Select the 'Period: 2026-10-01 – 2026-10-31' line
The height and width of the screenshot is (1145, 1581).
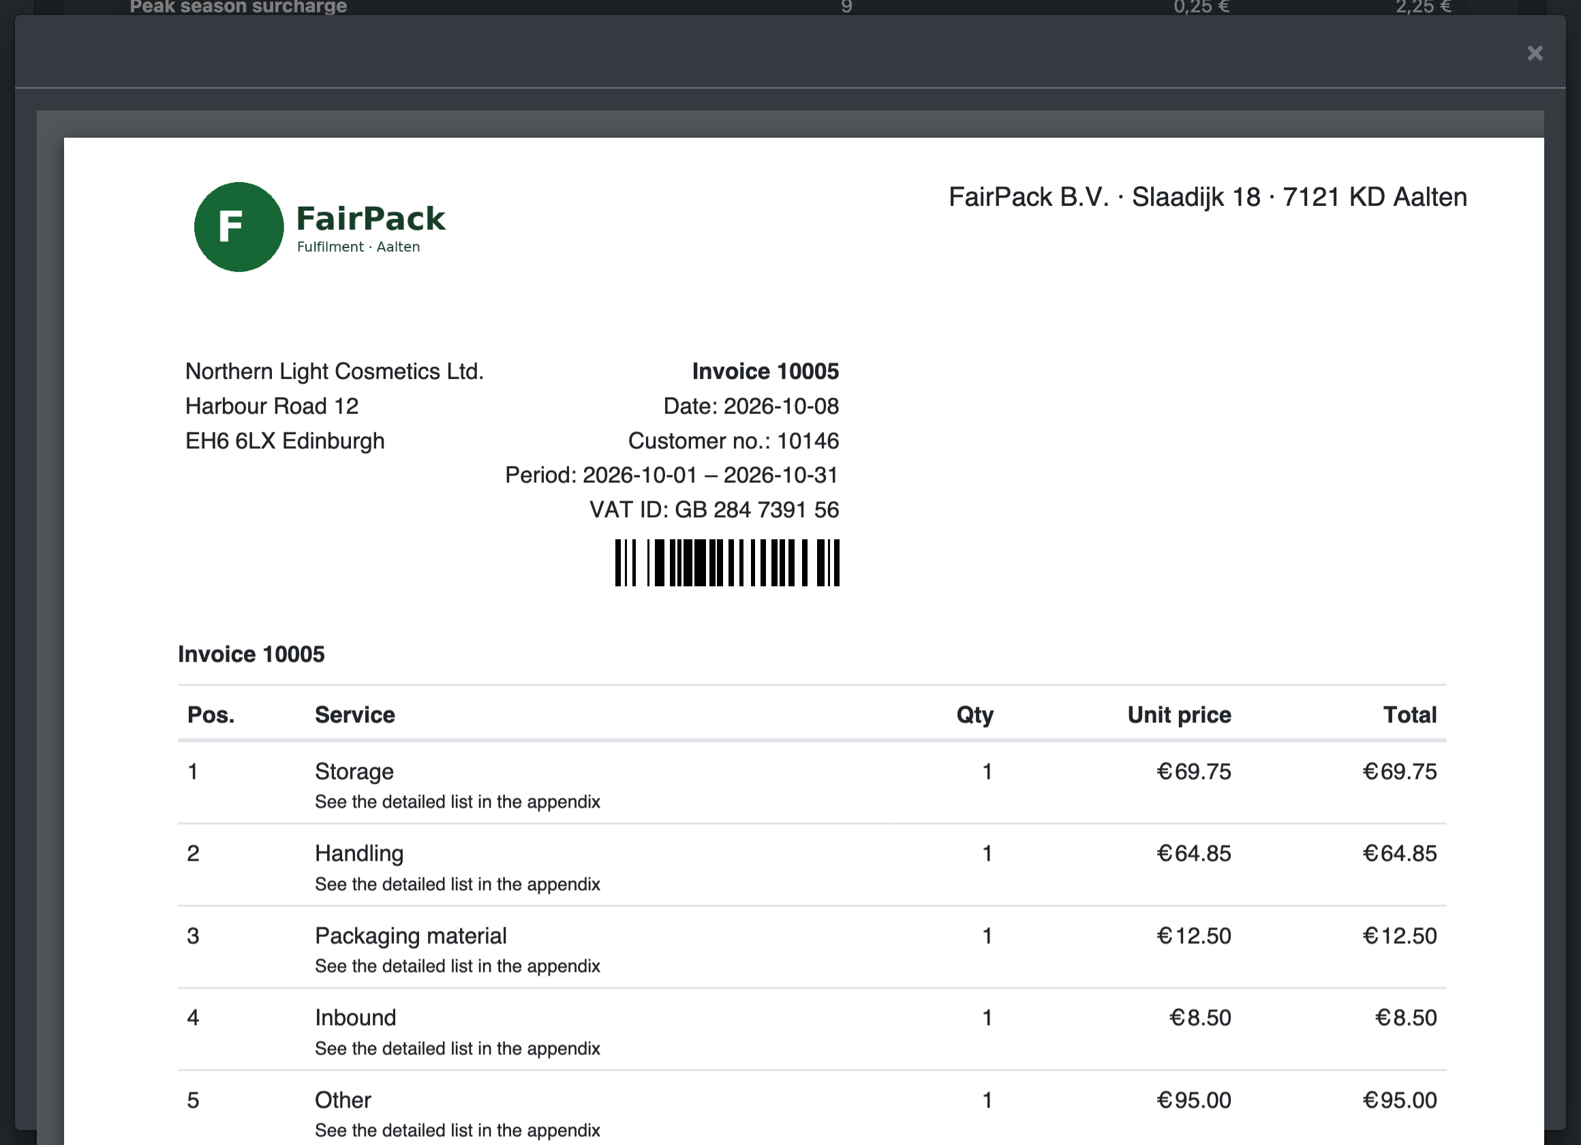click(671, 475)
